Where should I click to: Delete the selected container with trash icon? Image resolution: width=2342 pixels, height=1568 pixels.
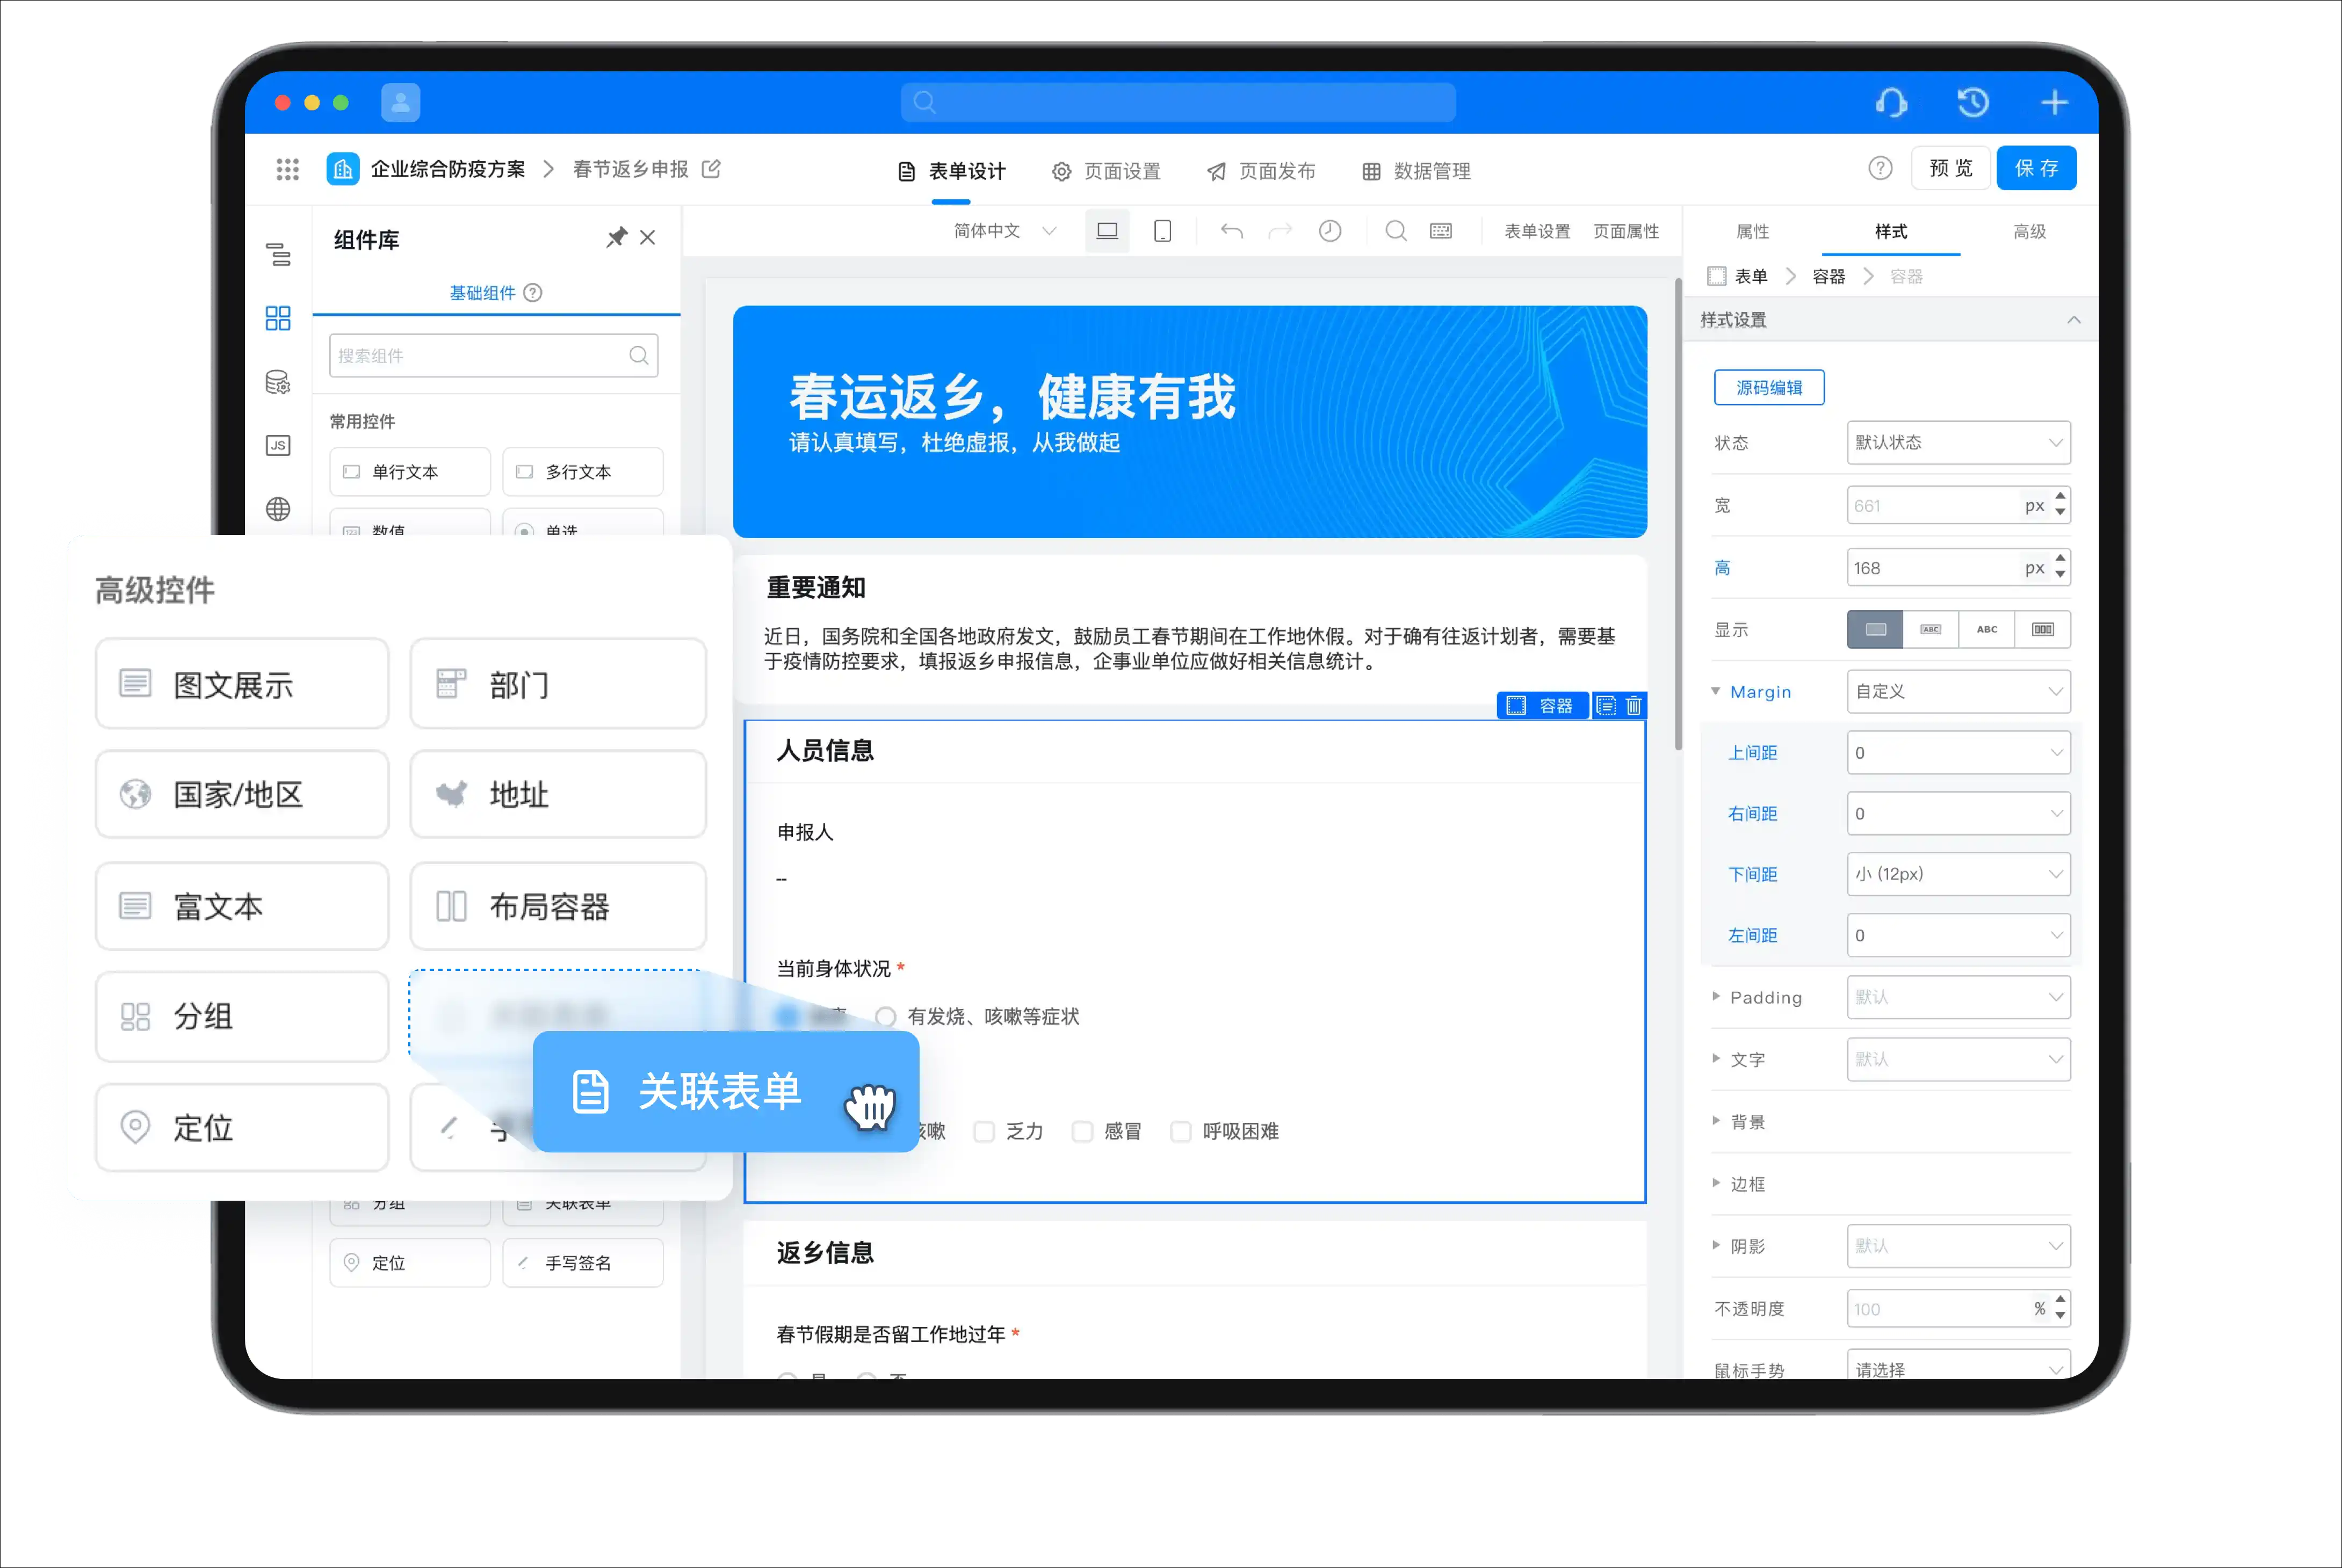click(1634, 705)
